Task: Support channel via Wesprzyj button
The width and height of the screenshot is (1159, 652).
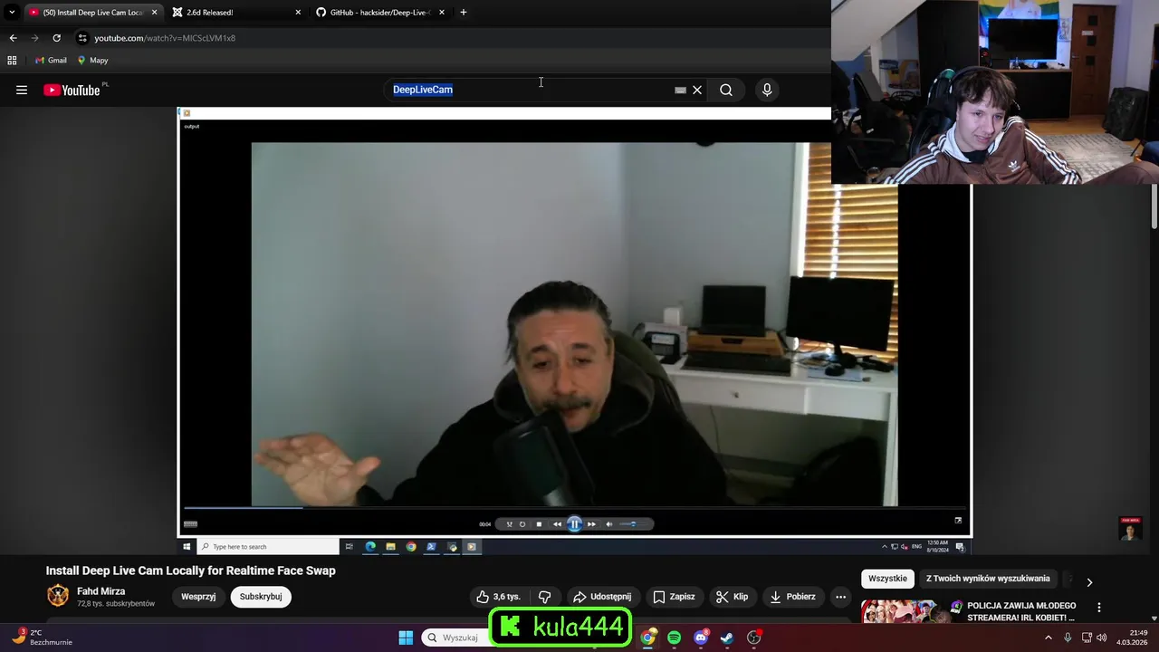Action: (198, 597)
